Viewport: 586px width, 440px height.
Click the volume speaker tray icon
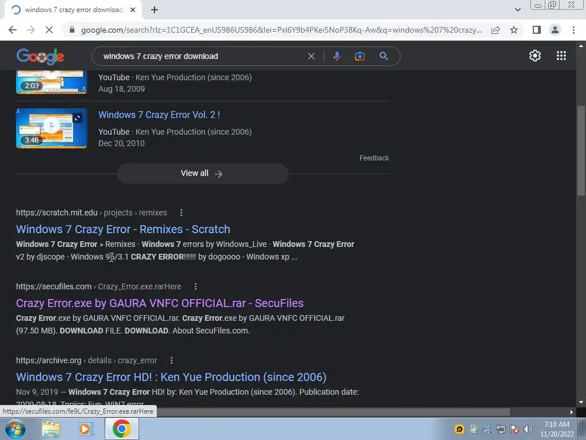528,429
